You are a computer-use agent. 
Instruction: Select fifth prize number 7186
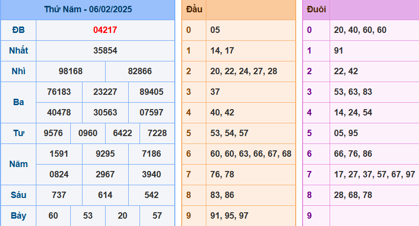(x=151, y=154)
